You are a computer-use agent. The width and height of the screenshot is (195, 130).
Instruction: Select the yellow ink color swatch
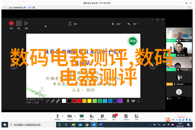tap(89, 101)
